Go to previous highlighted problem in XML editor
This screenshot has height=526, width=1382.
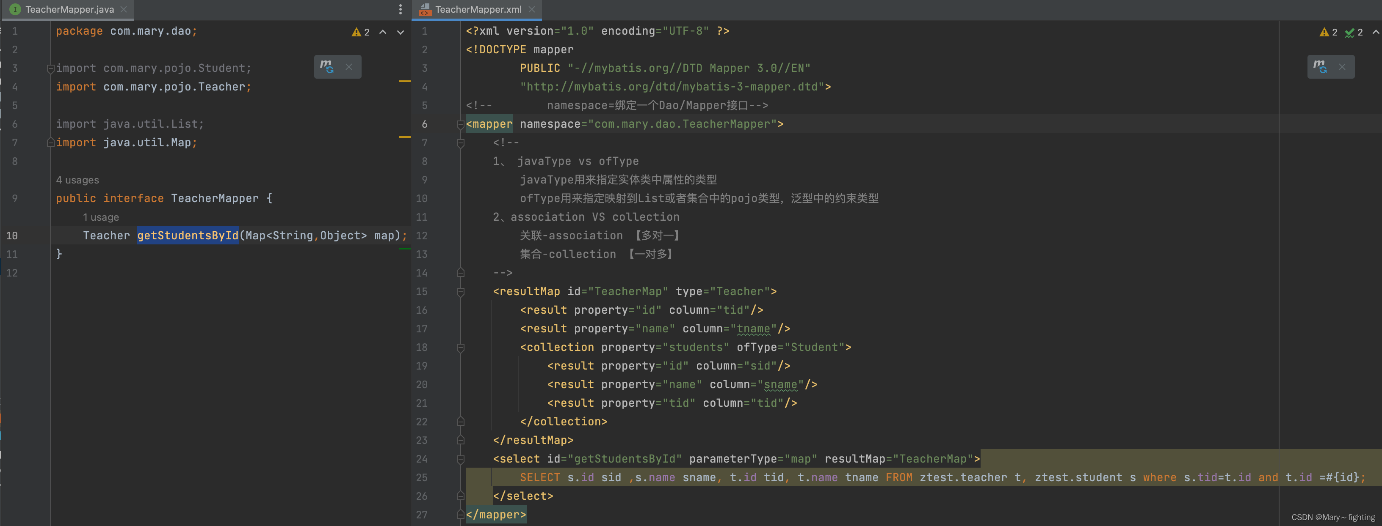coord(1376,32)
